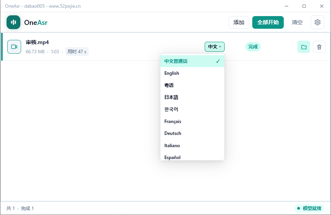Open output folder for 审核.mp4

pos(304,47)
